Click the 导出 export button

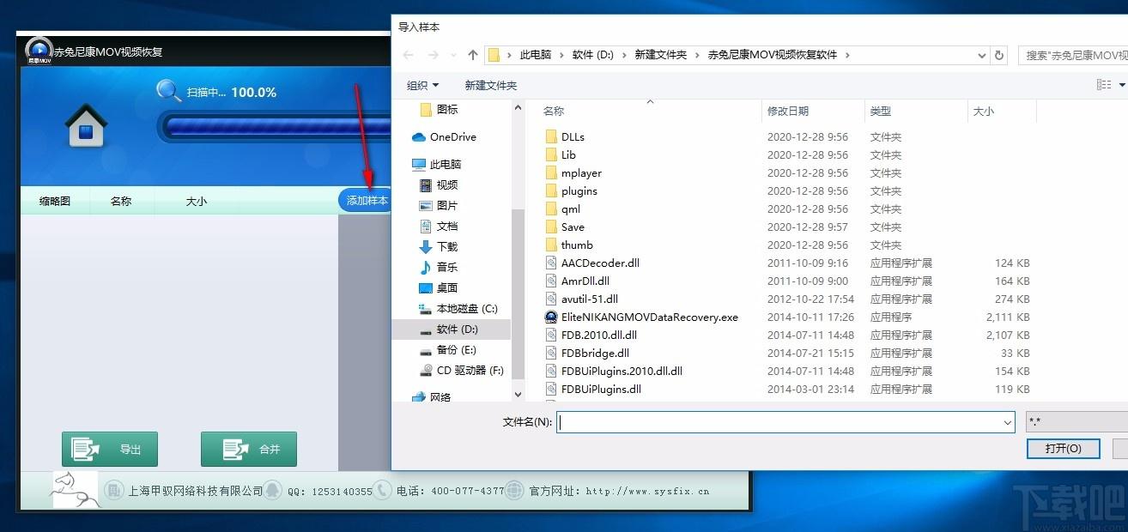110,449
